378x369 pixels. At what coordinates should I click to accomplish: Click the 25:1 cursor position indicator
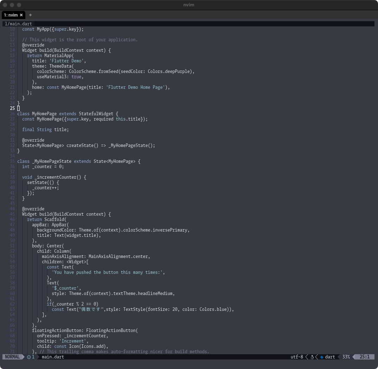[365, 357]
